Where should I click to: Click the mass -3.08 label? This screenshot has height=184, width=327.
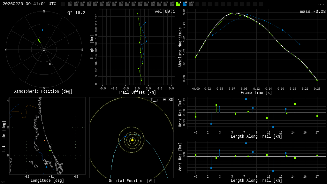(313, 11)
